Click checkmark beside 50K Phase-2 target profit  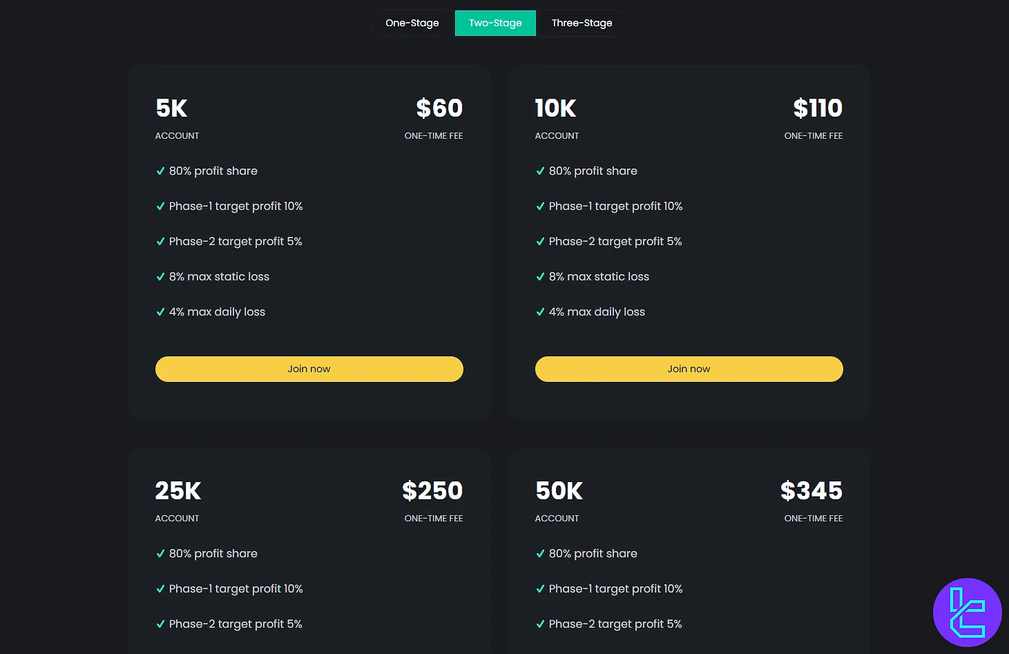540,624
